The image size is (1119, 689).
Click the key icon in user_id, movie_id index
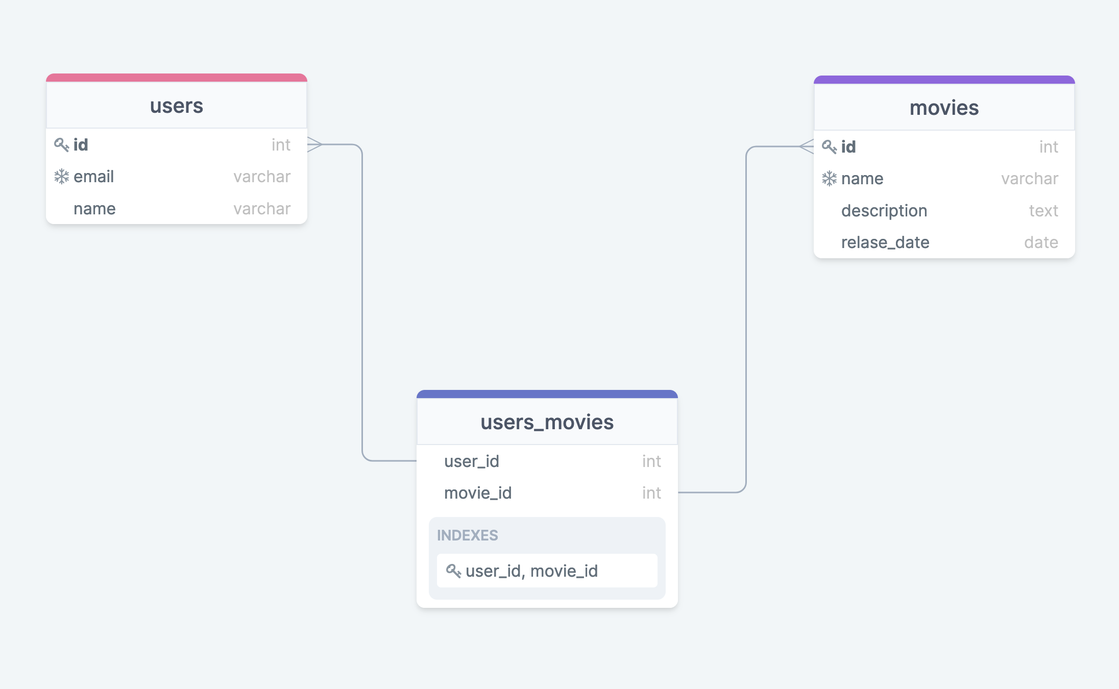453,571
